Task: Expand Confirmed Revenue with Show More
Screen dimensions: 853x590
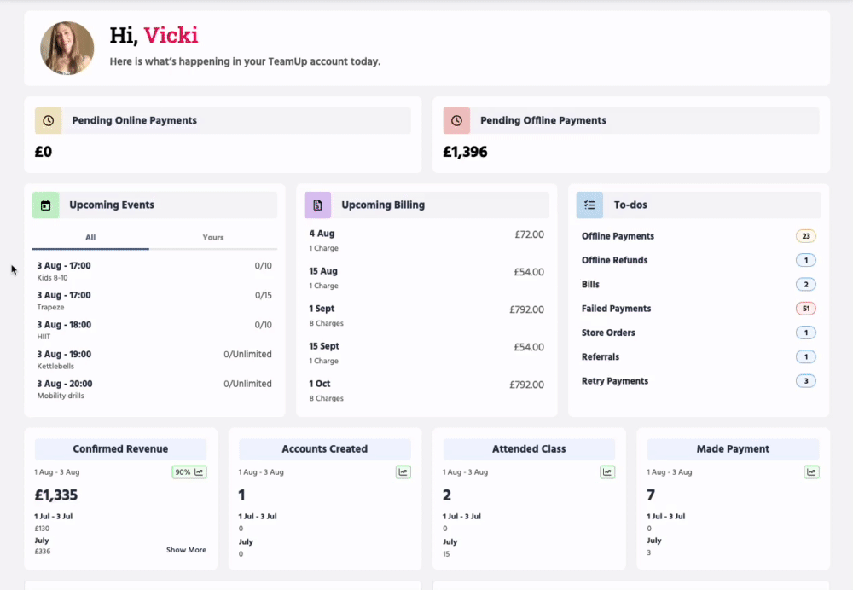Action: 186,551
